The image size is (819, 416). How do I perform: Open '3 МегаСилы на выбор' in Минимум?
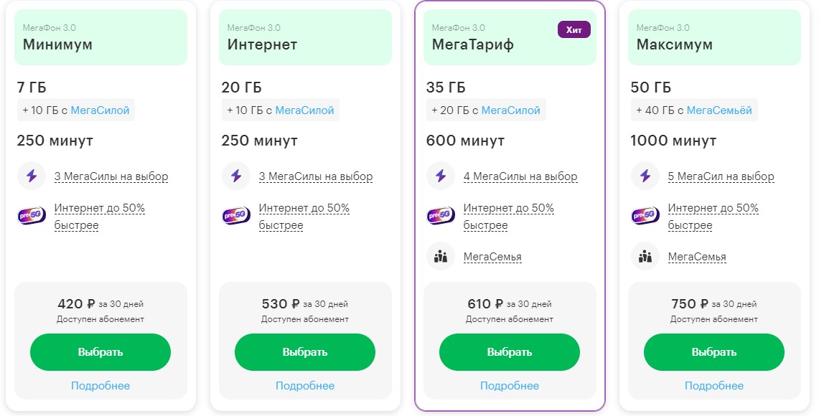[x=111, y=176]
